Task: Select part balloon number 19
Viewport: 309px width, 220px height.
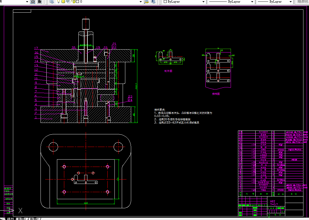Action: (98, 48)
